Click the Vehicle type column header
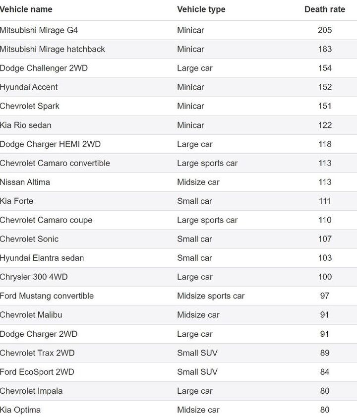The height and width of the screenshot is (419, 357). [x=201, y=9]
